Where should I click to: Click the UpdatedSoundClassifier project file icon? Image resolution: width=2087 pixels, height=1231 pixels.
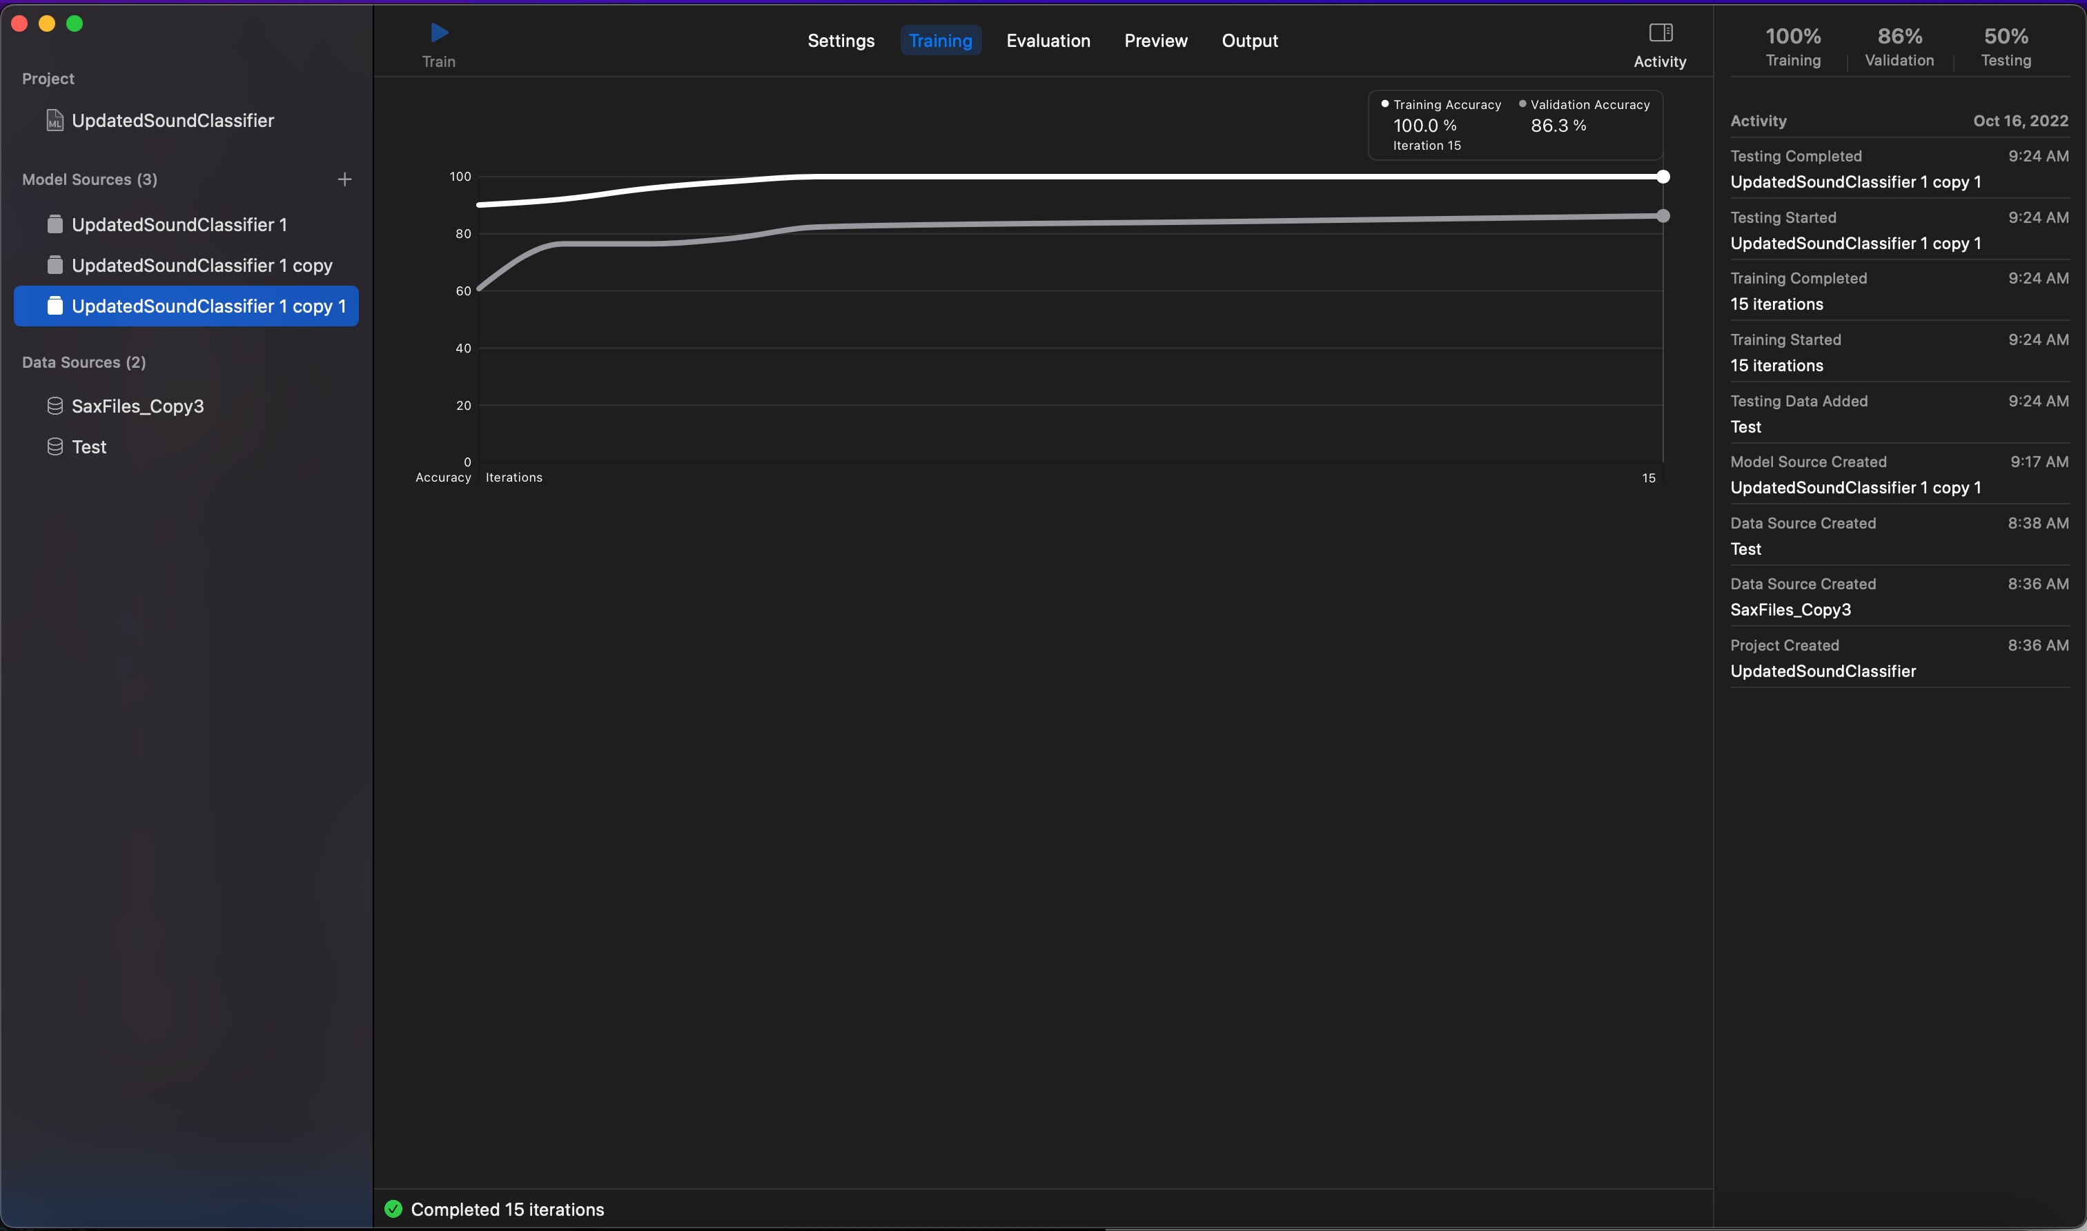[55, 120]
